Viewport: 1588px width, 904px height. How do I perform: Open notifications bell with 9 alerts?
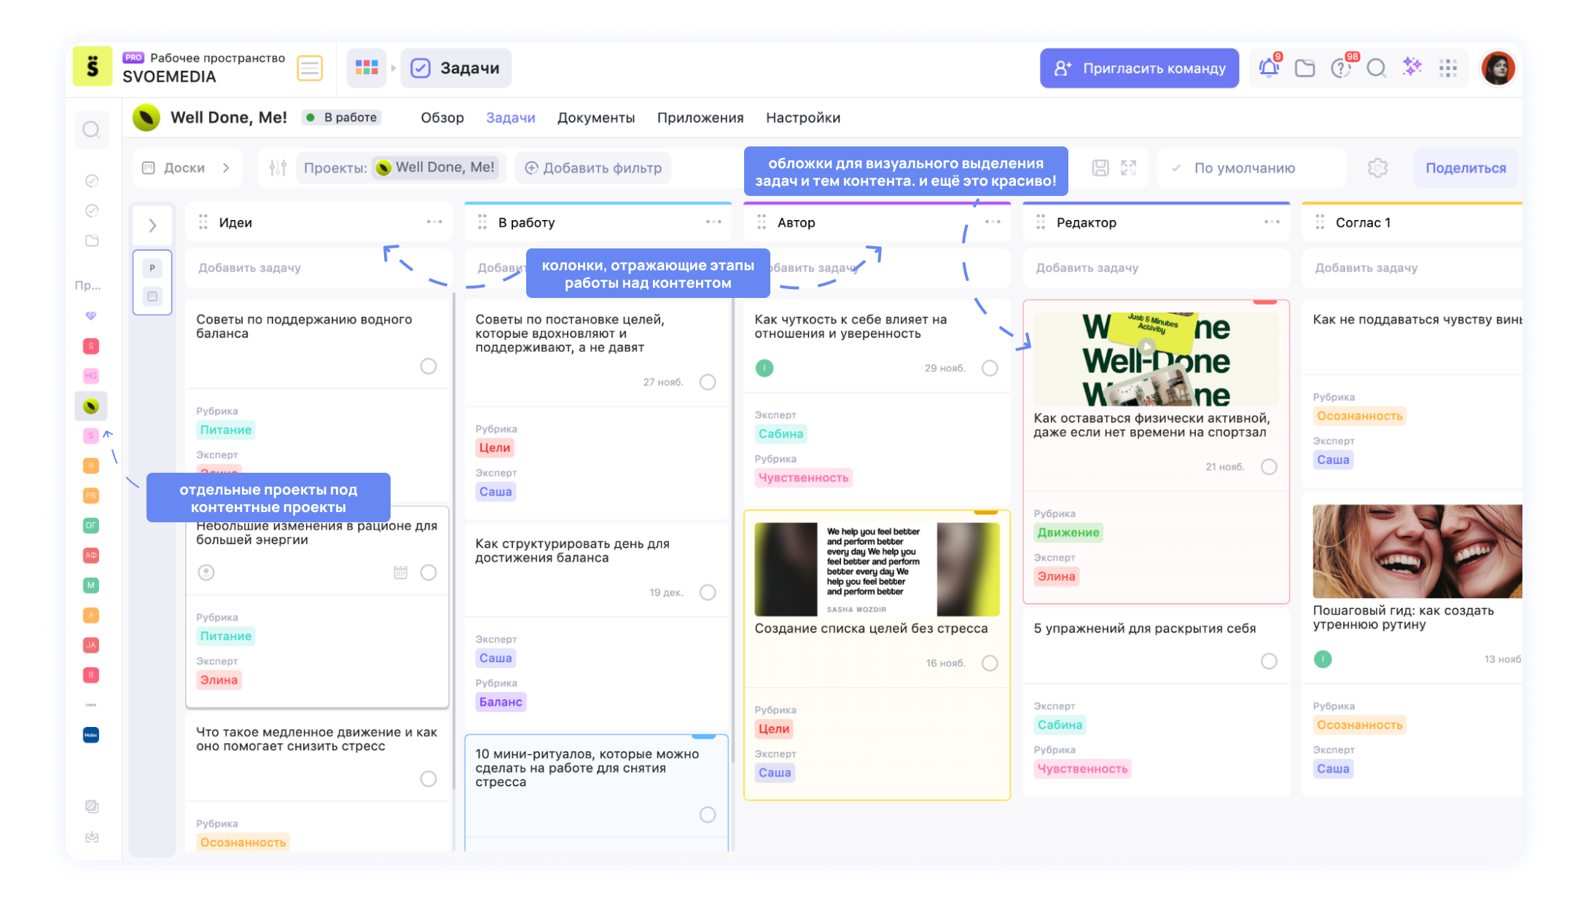[1268, 67]
